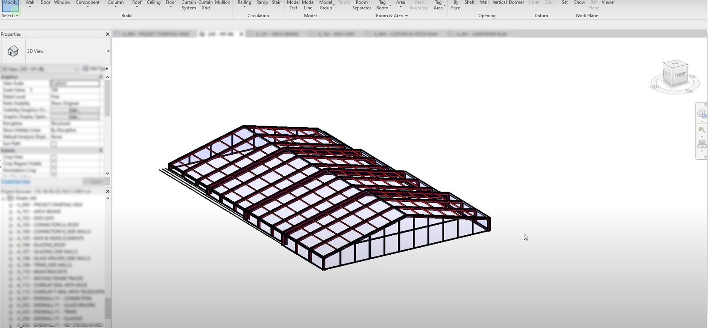Image resolution: width=708 pixels, height=328 pixels.
Task: Select the Room Separator tool
Action: (362, 5)
